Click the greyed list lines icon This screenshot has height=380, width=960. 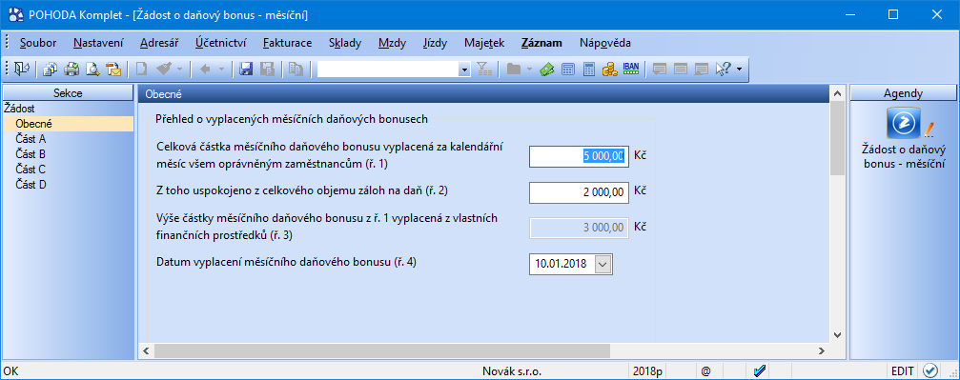coord(681,70)
